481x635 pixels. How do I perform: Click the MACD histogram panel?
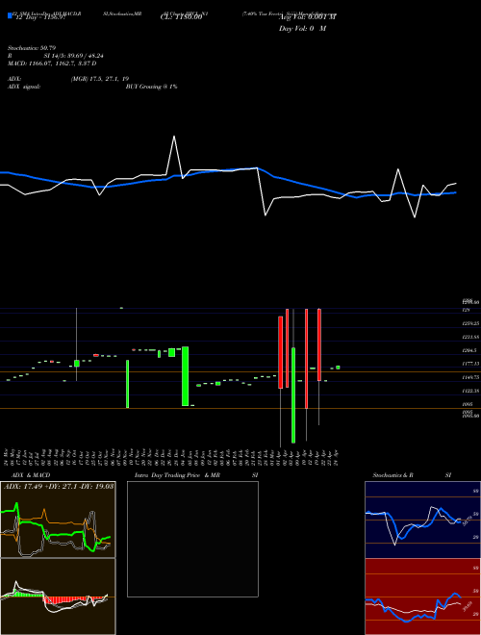(x=58, y=597)
